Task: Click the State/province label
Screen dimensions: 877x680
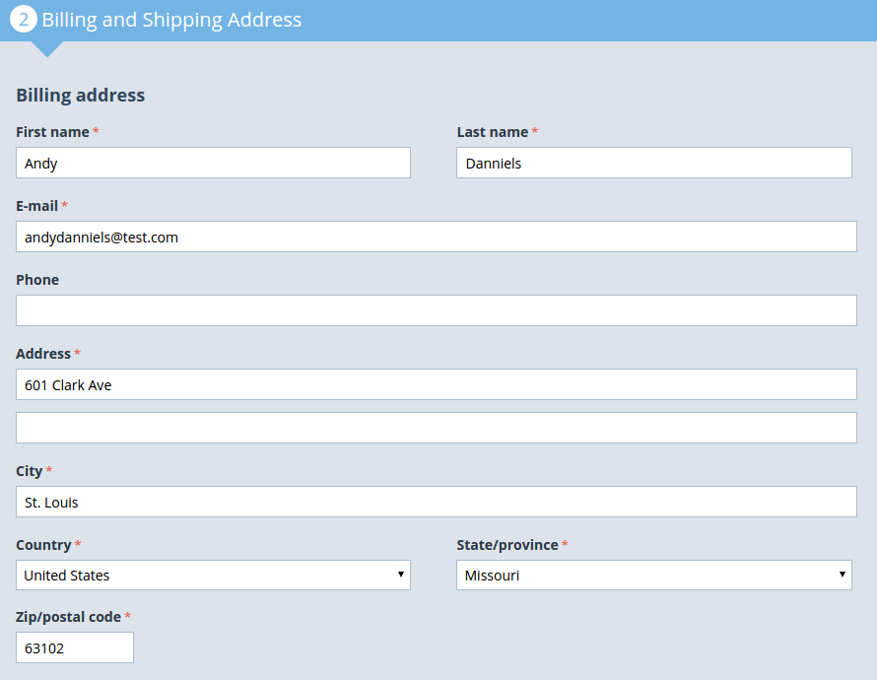Action: (507, 545)
